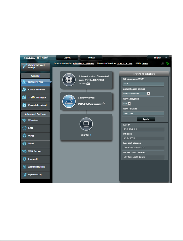Open the internet status globe icon
The width and height of the screenshot is (183, 241).
click(x=69, y=80)
